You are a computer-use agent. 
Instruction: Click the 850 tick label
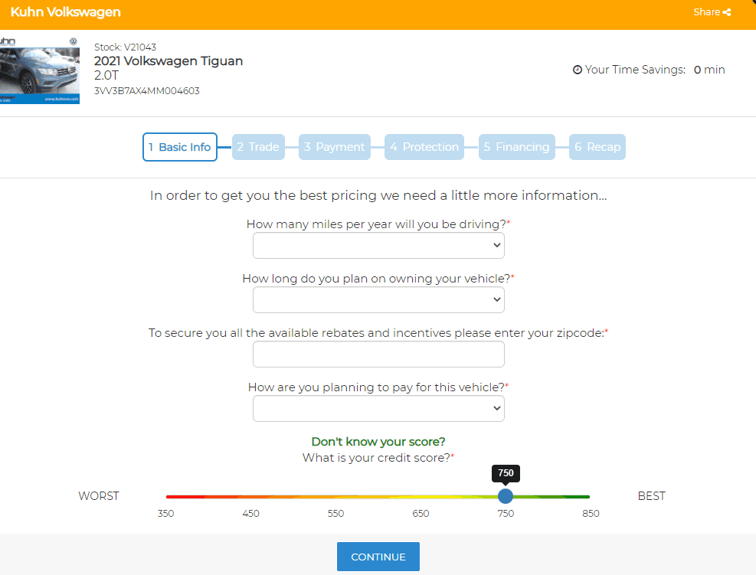[591, 514]
